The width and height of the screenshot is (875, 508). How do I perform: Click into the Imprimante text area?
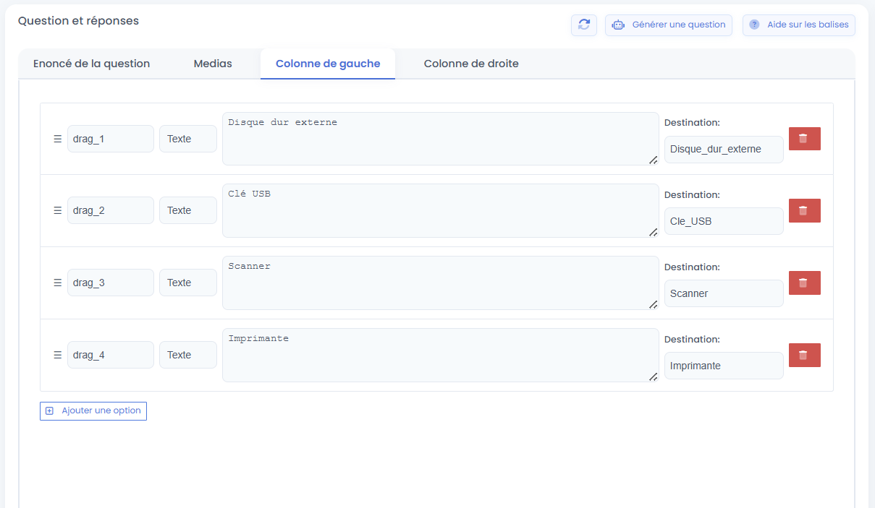[x=441, y=355]
